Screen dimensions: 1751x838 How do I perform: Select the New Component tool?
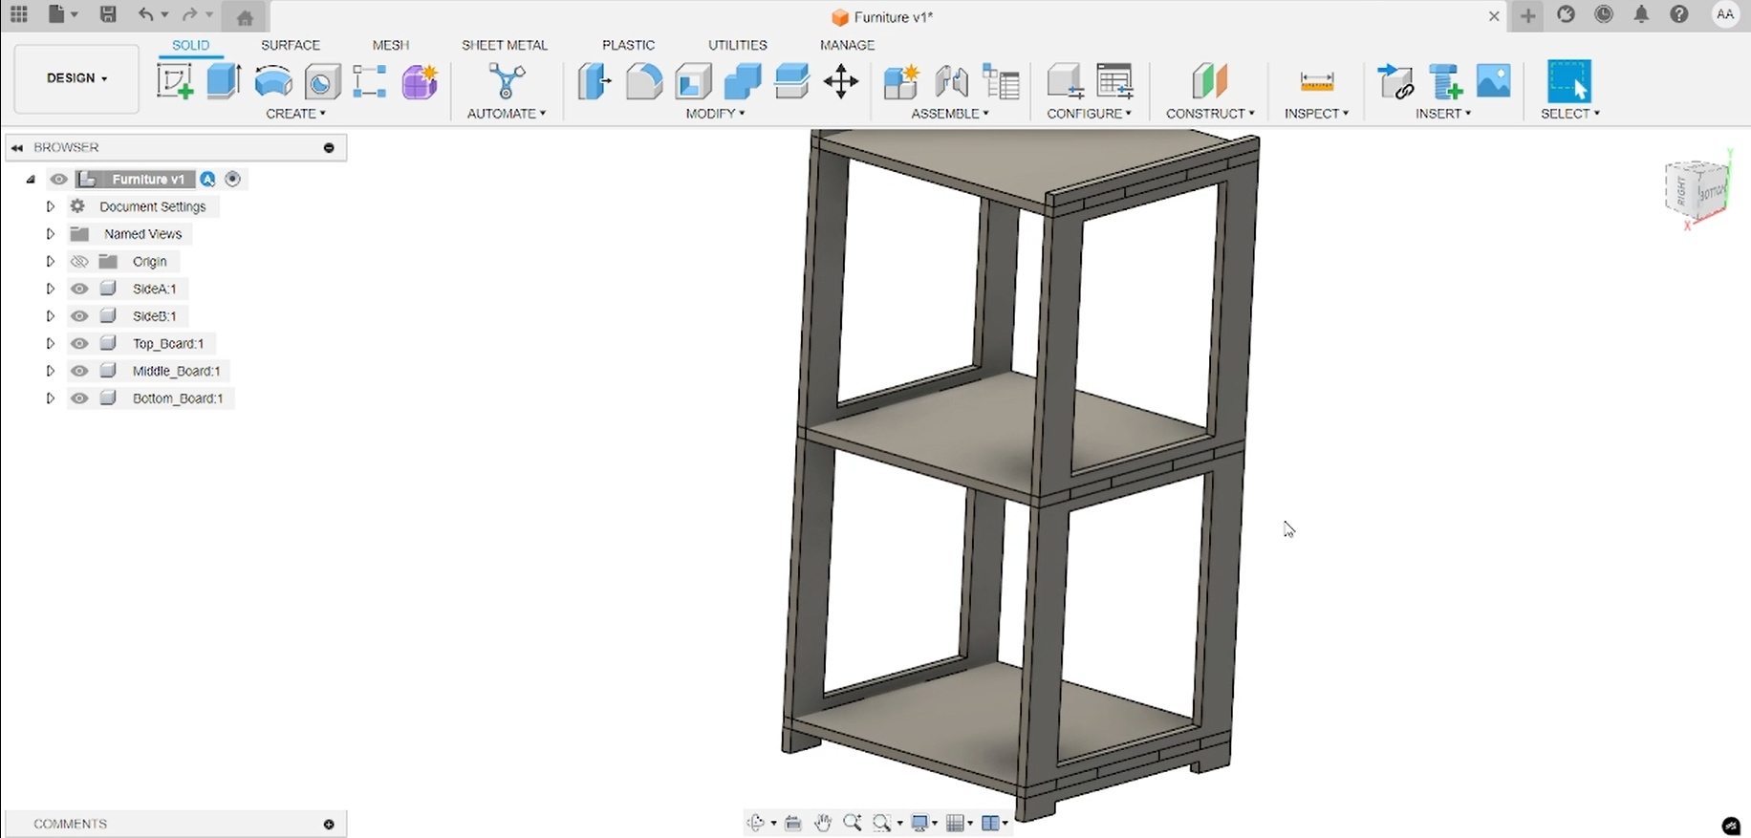coord(900,81)
